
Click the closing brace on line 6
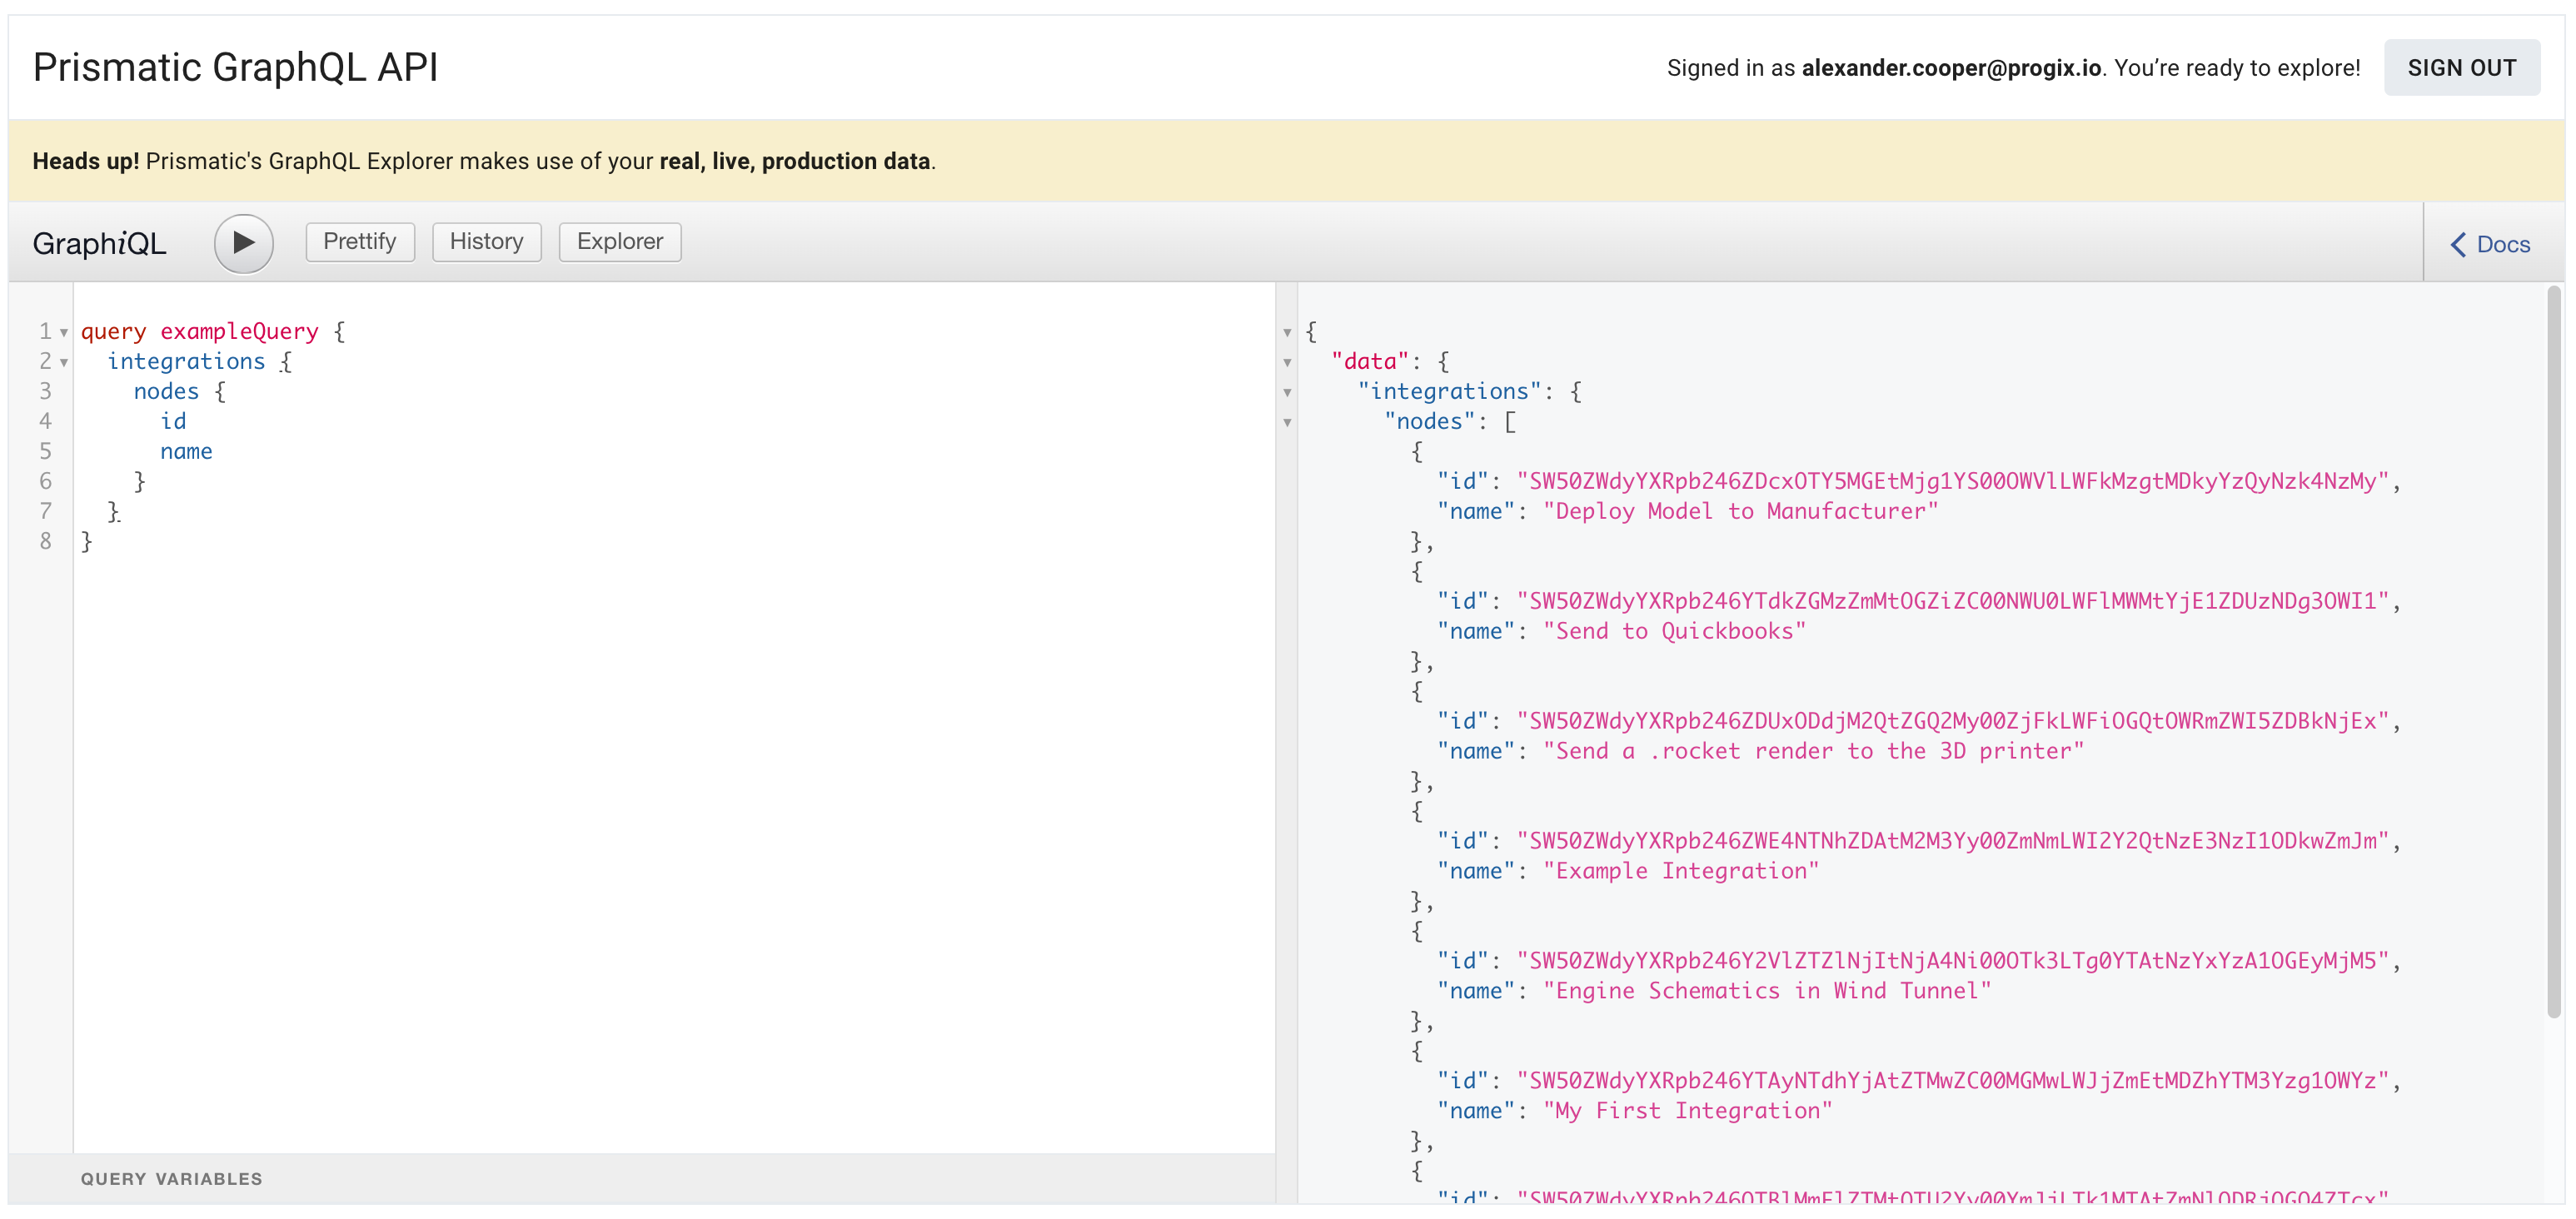click(x=140, y=482)
